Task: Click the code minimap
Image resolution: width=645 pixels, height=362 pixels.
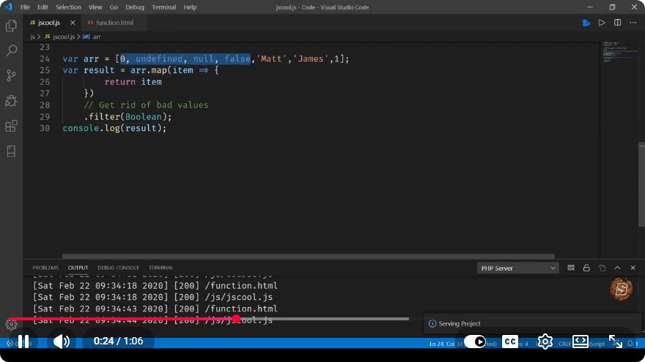Action: [619, 52]
